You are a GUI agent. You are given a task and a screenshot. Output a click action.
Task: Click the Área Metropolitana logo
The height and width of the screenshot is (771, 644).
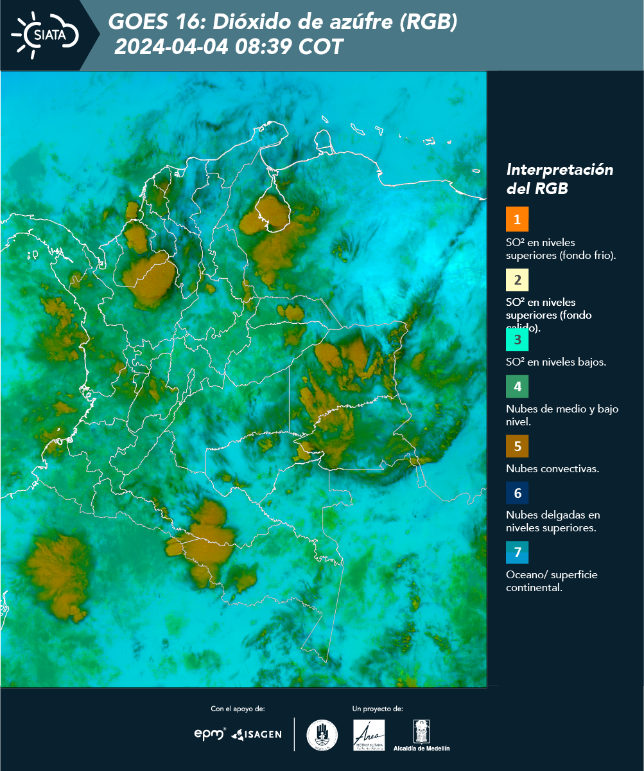[x=369, y=735]
